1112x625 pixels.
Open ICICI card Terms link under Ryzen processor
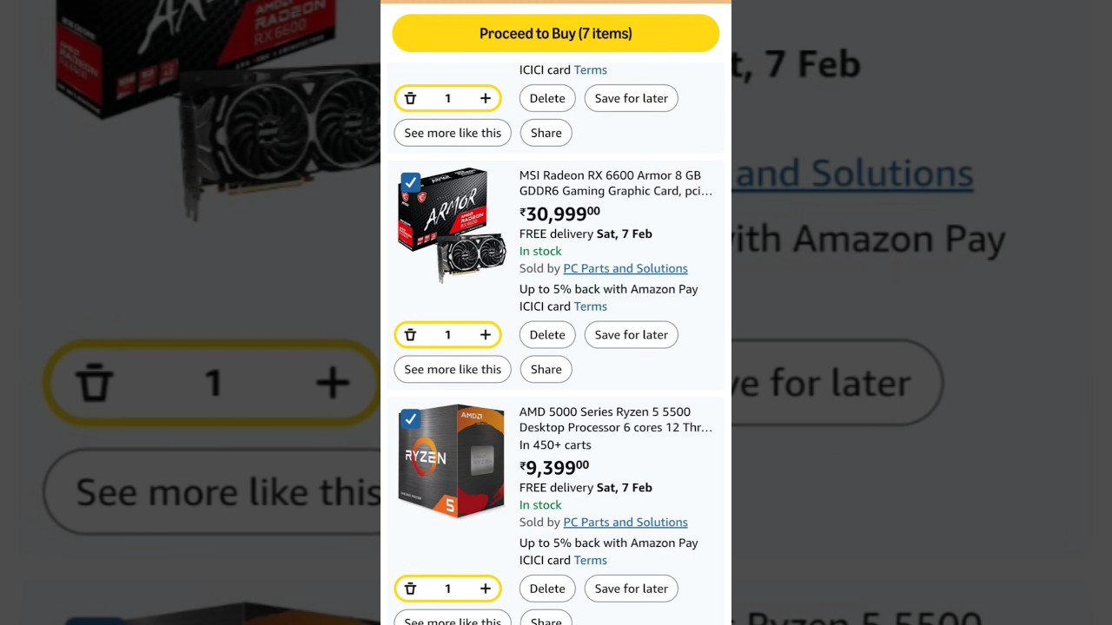pyautogui.click(x=591, y=561)
